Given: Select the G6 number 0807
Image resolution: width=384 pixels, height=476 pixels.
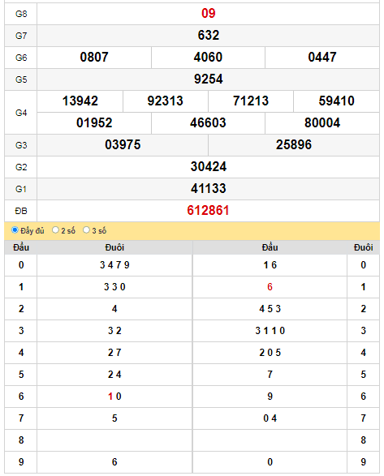Looking at the screenshot, I should [x=94, y=57].
